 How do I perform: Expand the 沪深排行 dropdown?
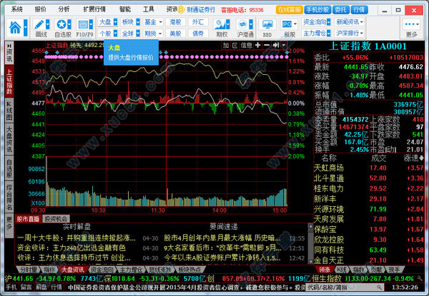coord(362,34)
